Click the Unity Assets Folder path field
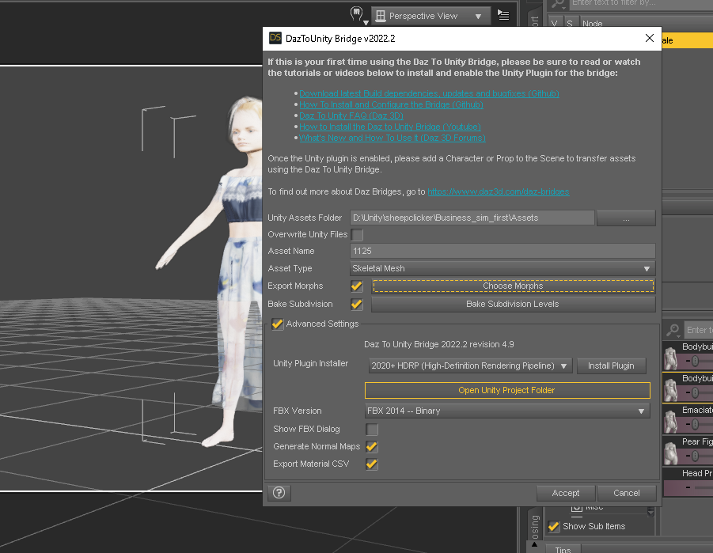The height and width of the screenshot is (553, 713). 472,218
